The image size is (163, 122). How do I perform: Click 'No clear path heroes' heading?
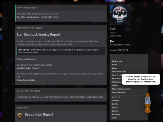pos(28,68)
